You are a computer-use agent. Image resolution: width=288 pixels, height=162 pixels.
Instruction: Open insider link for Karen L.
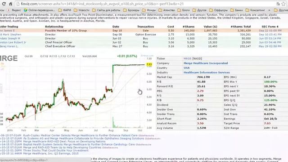pyautogui.click(x=9, y=46)
